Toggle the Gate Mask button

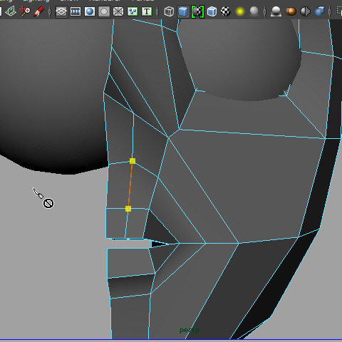(104, 11)
